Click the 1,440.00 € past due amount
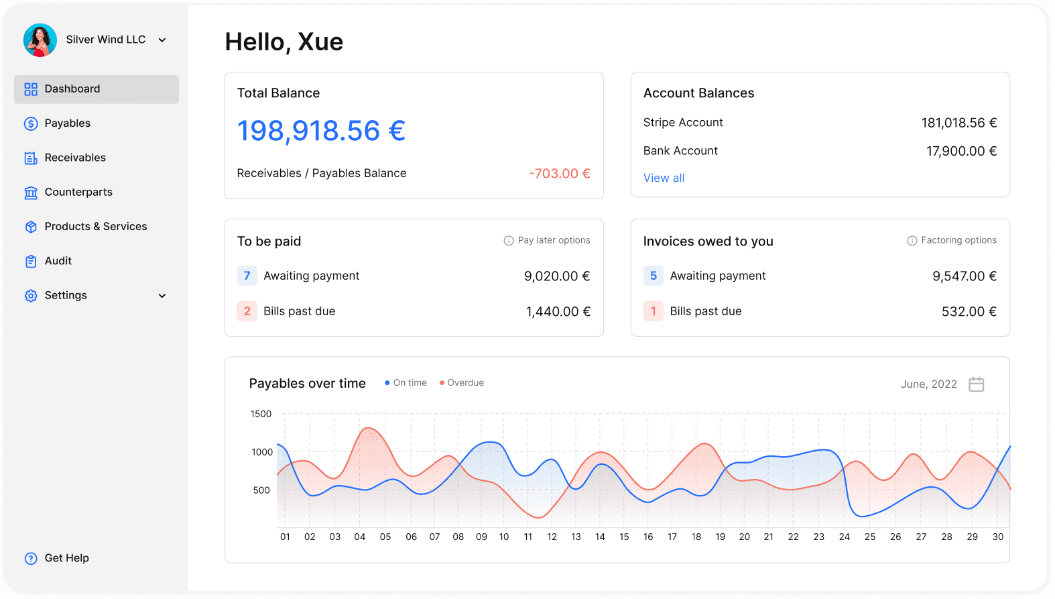 (558, 312)
